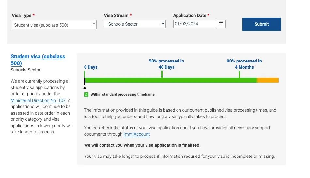Viewport: 310px width, 178px height.
Task: Click the 0 Days timeline marker
Action: (91, 67)
